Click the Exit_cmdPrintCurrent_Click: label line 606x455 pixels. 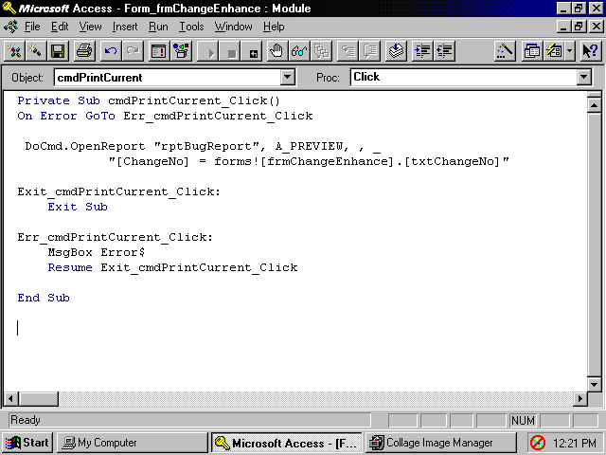(118, 191)
